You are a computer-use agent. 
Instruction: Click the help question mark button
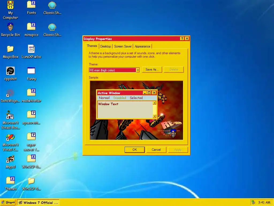(x=182, y=39)
